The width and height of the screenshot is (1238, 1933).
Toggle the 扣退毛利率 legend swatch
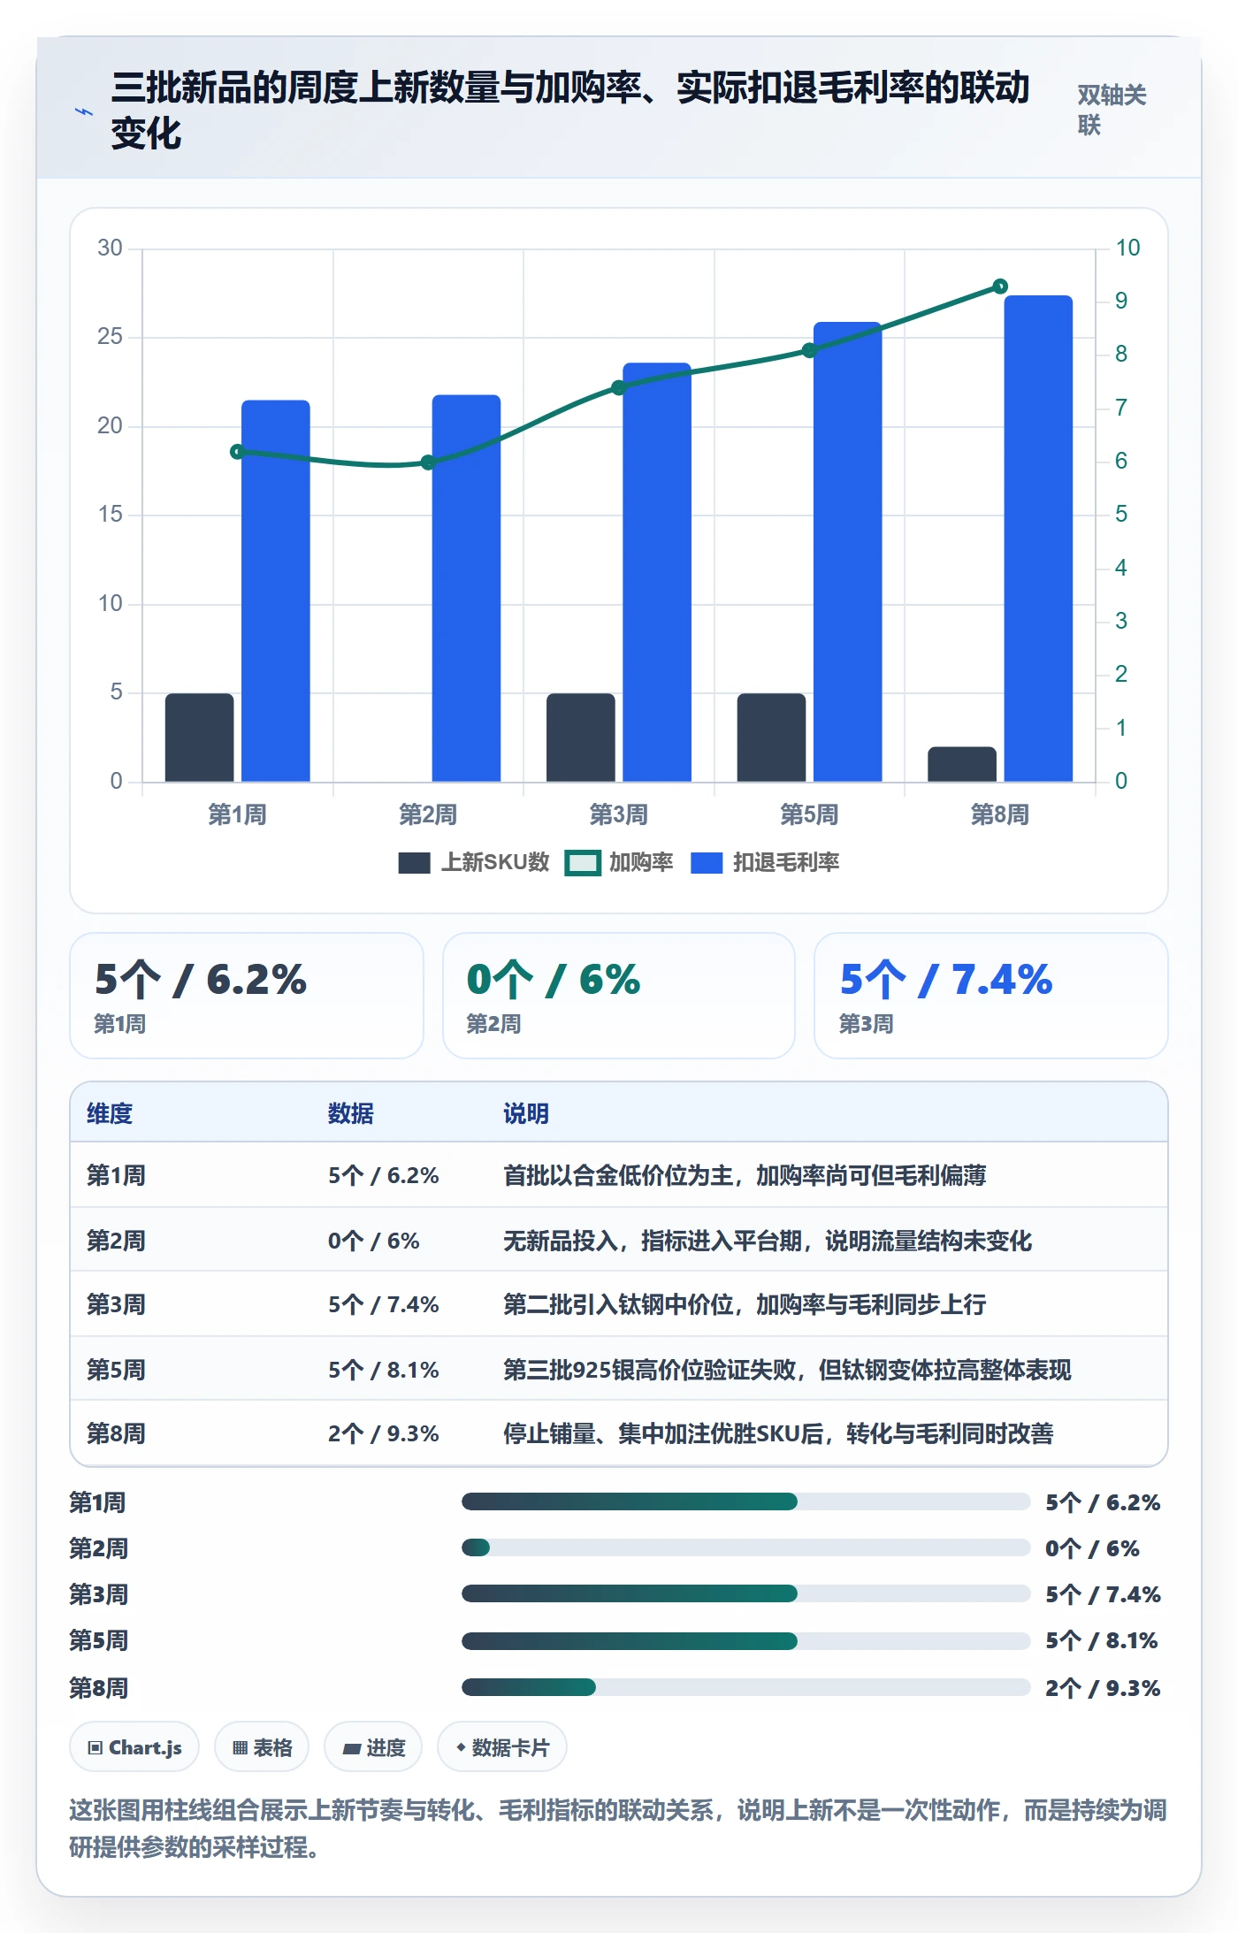tap(707, 863)
